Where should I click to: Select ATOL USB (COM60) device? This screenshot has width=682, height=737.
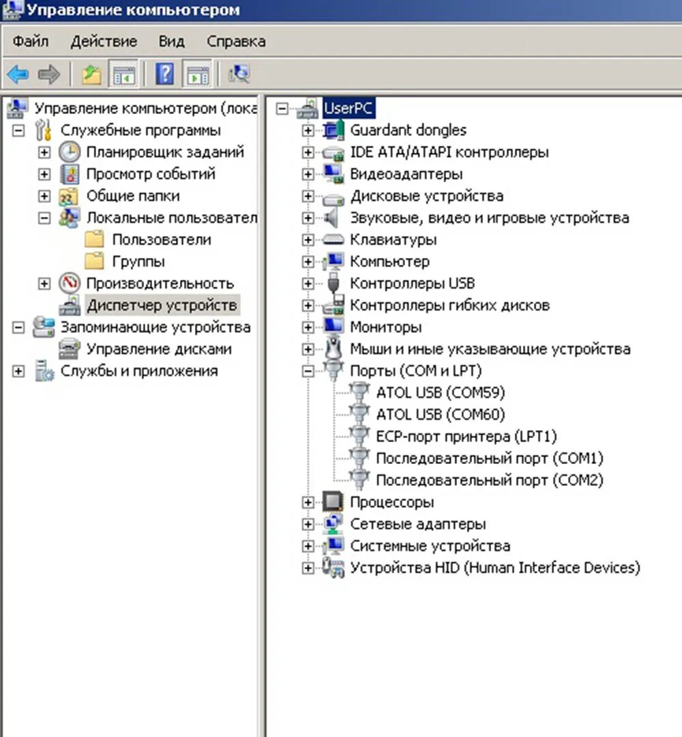(441, 415)
